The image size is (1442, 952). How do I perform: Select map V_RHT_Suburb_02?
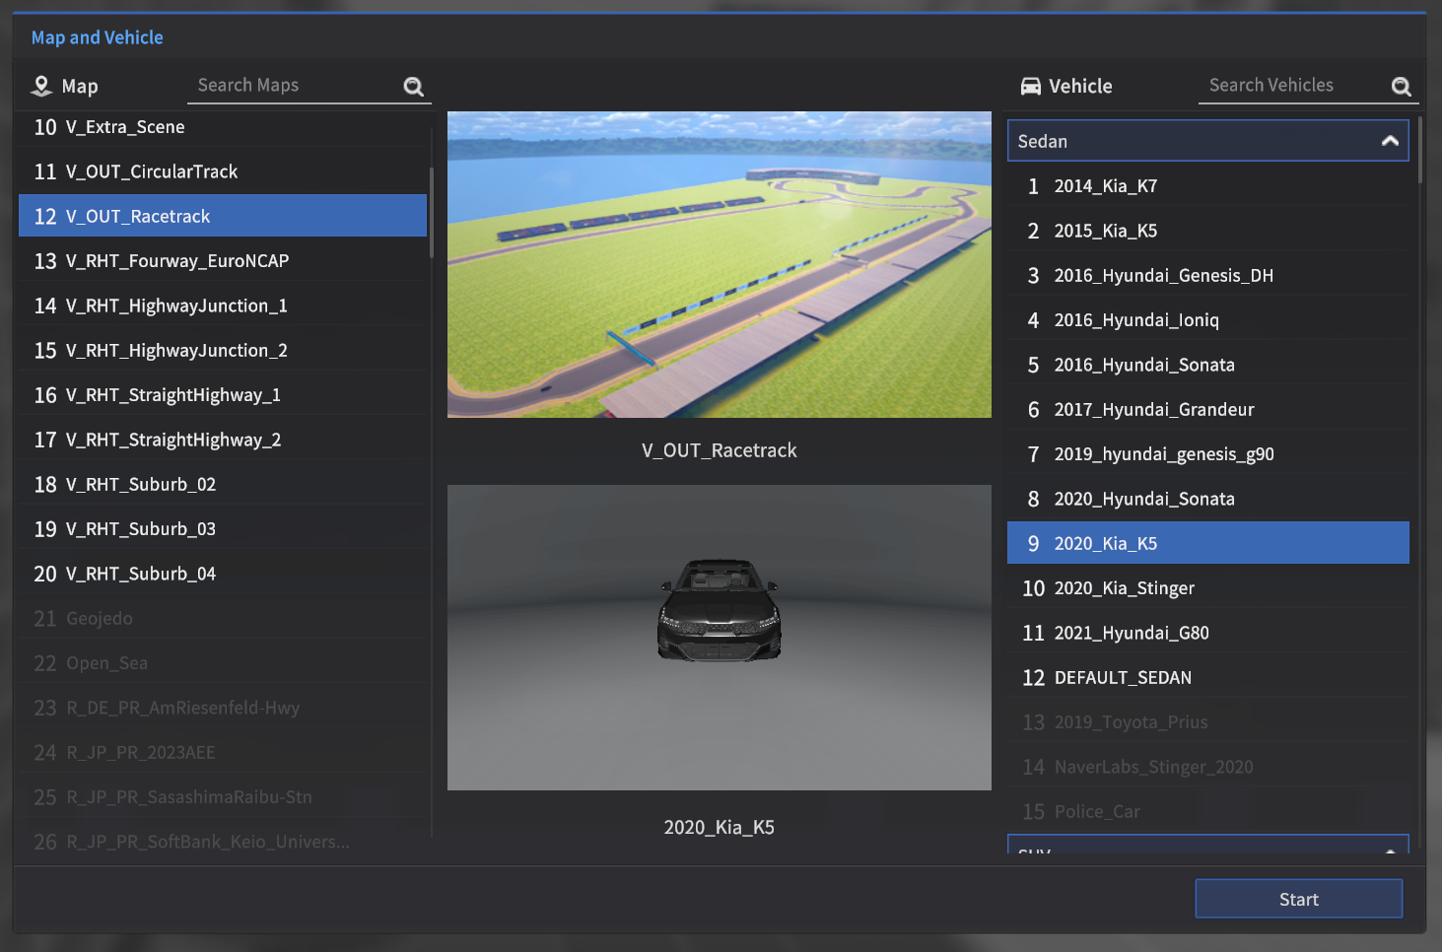click(223, 484)
